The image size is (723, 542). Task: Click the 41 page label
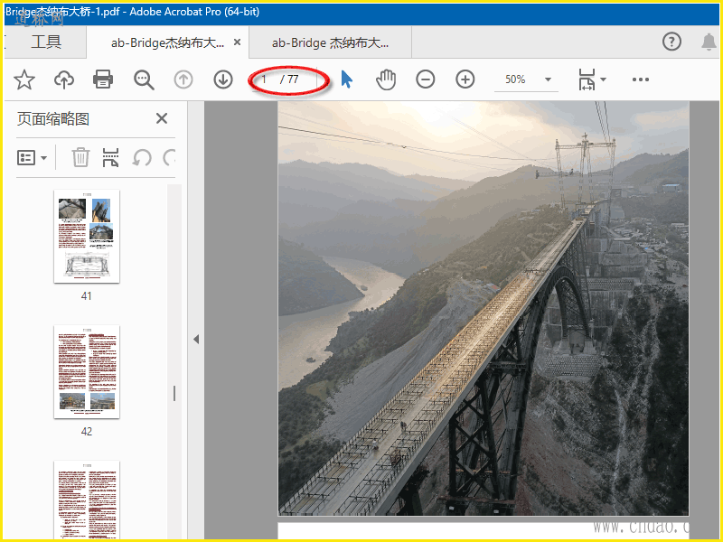(87, 296)
